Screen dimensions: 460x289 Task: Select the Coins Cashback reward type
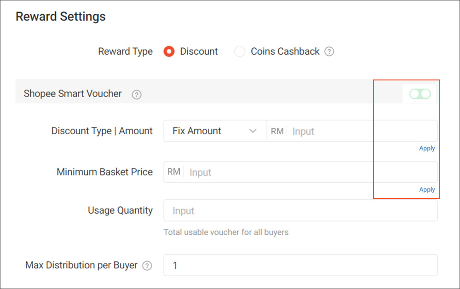tap(240, 51)
